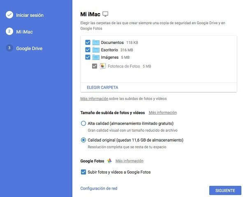243x197 pixels.
Task: Uncheck the Documentos folder checkbox
Action: pos(88,42)
